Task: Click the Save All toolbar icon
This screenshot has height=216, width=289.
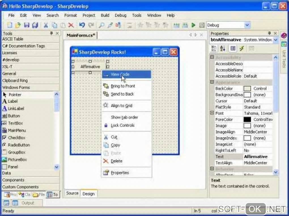Action: click(x=35, y=25)
